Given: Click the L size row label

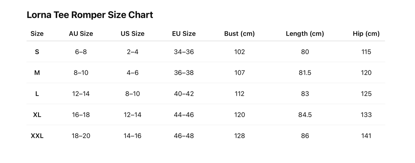Looking at the screenshot, I should tap(37, 94).
